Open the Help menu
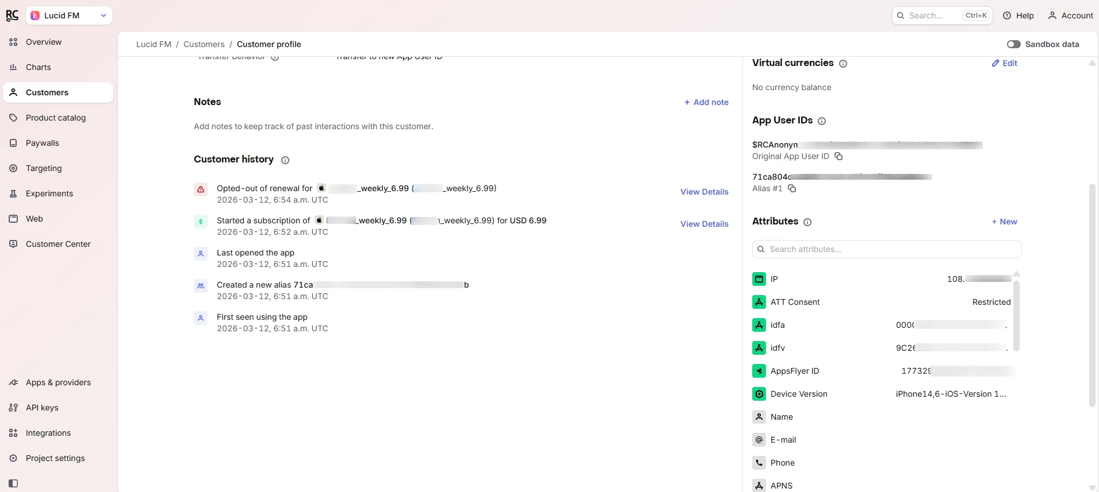The image size is (1099, 492). coord(1018,16)
